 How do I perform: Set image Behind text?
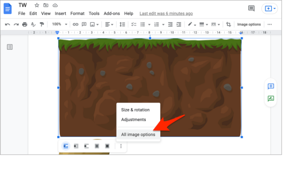click(97, 146)
